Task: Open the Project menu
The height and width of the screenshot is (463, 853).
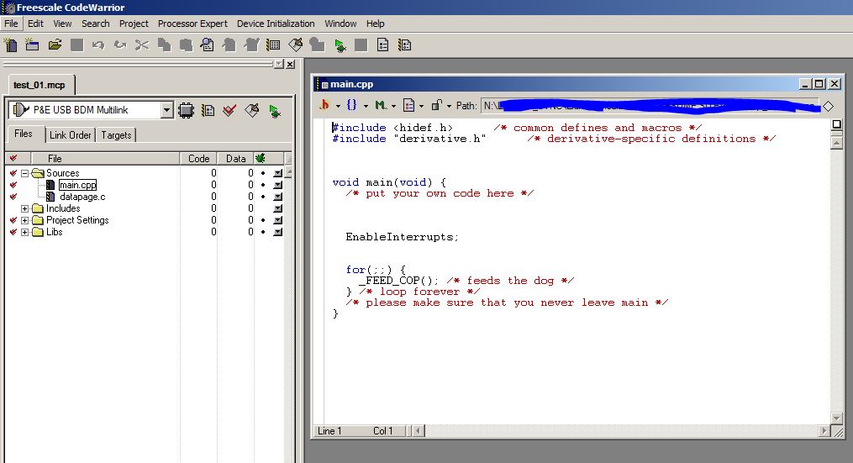Action: coord(134,24)
